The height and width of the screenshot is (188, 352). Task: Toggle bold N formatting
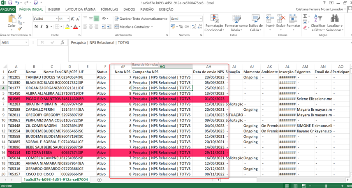36,27
